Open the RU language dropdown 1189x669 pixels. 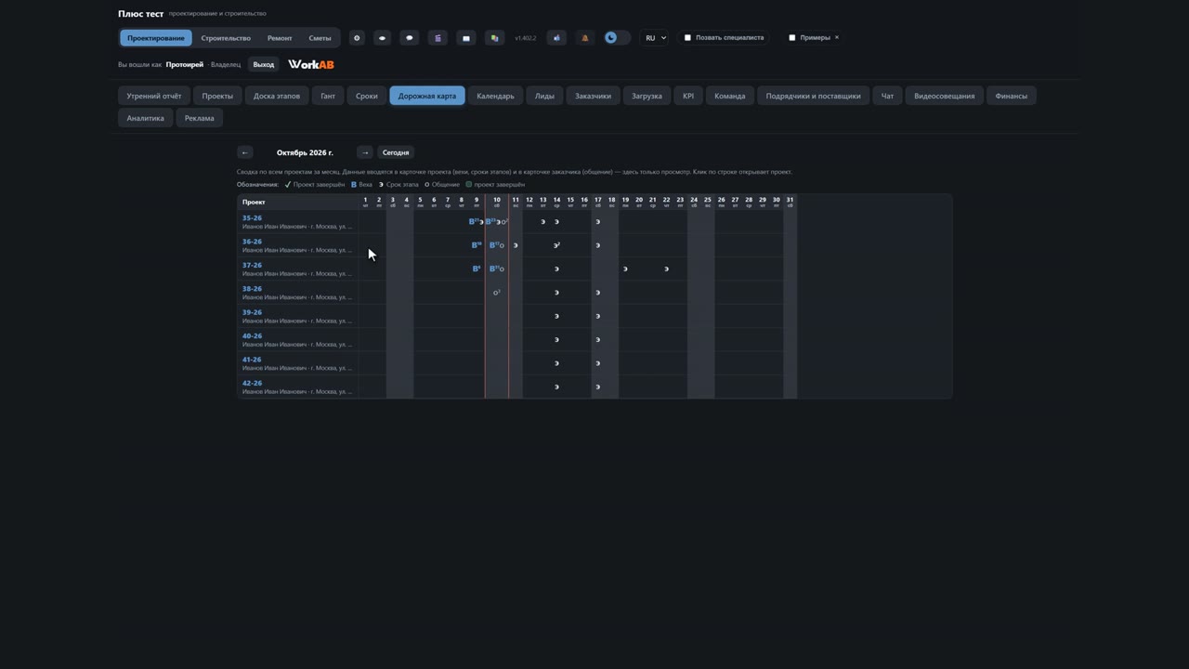656,38
